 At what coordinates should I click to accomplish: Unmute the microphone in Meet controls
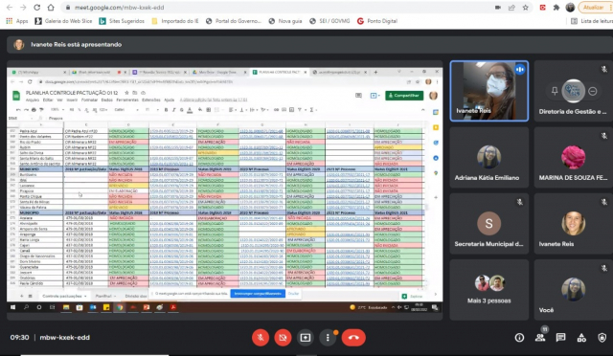click(261, 337)
